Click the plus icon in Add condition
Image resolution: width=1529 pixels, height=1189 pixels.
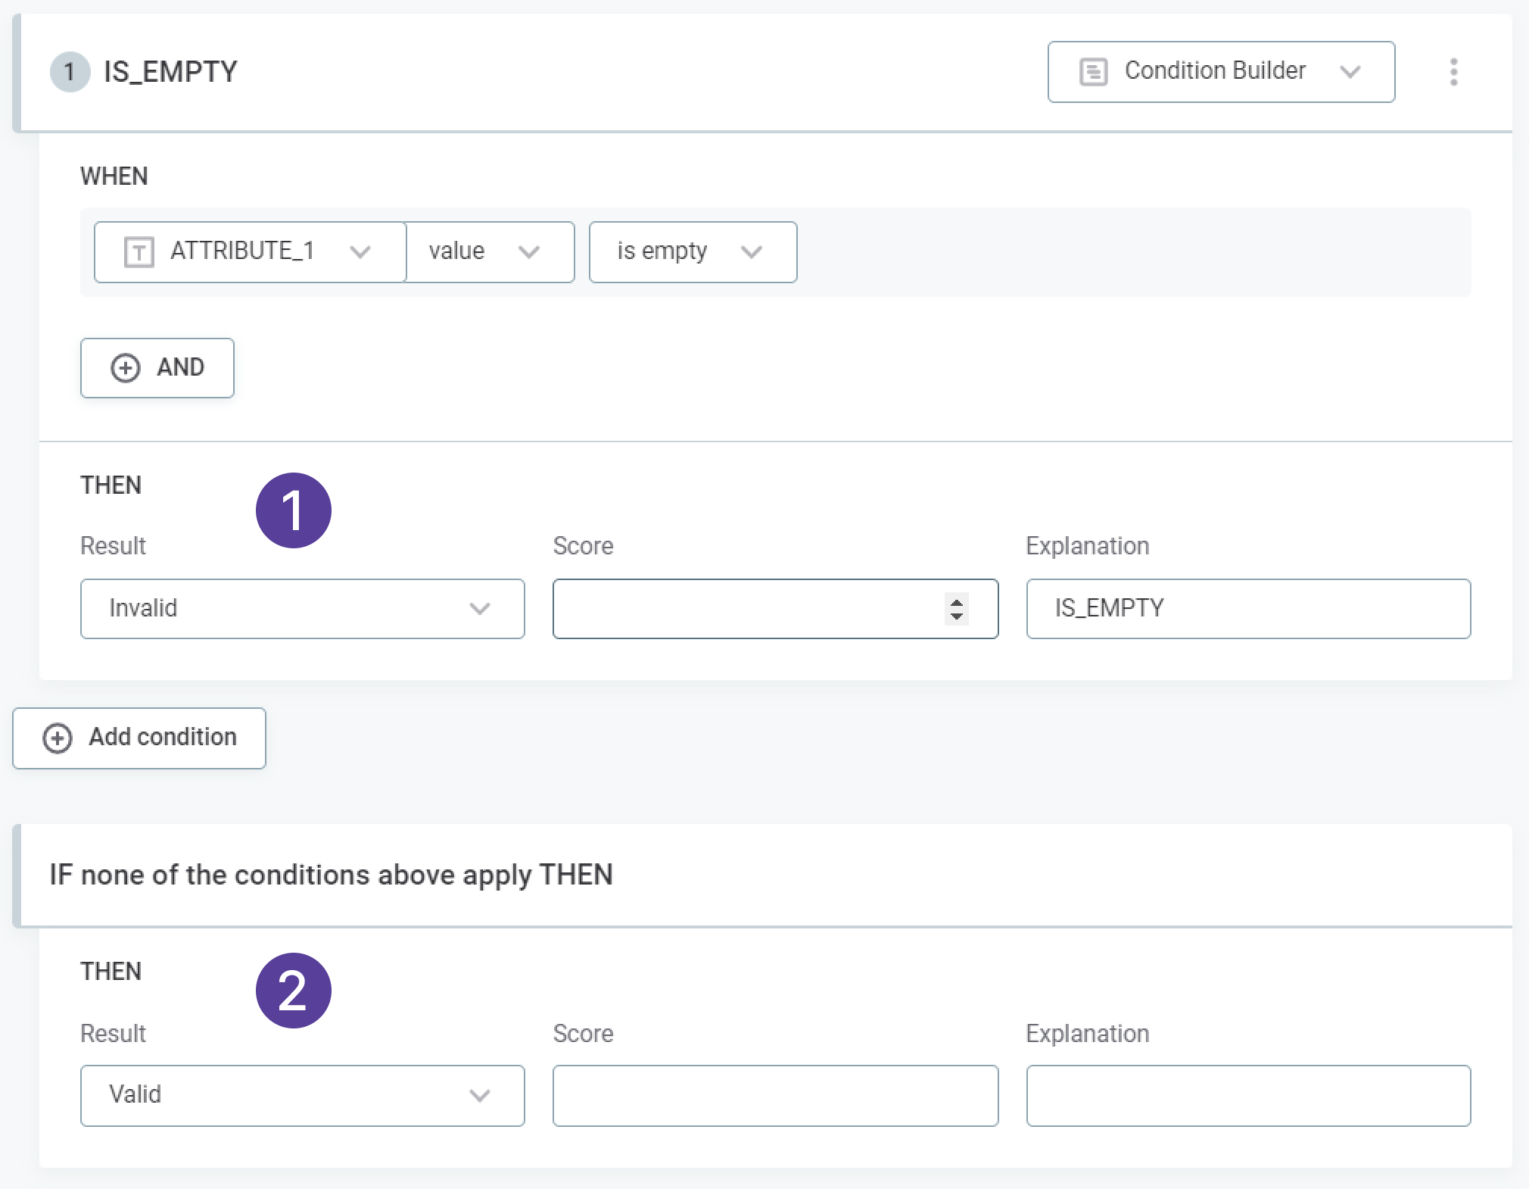58,738
